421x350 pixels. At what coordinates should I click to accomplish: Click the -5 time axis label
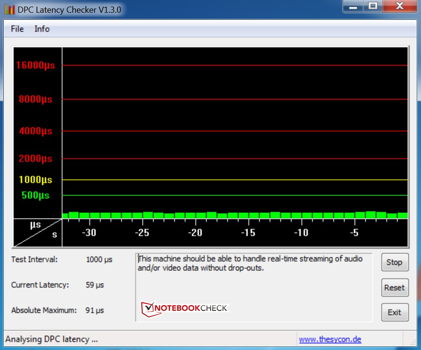[x=355, y=233]
